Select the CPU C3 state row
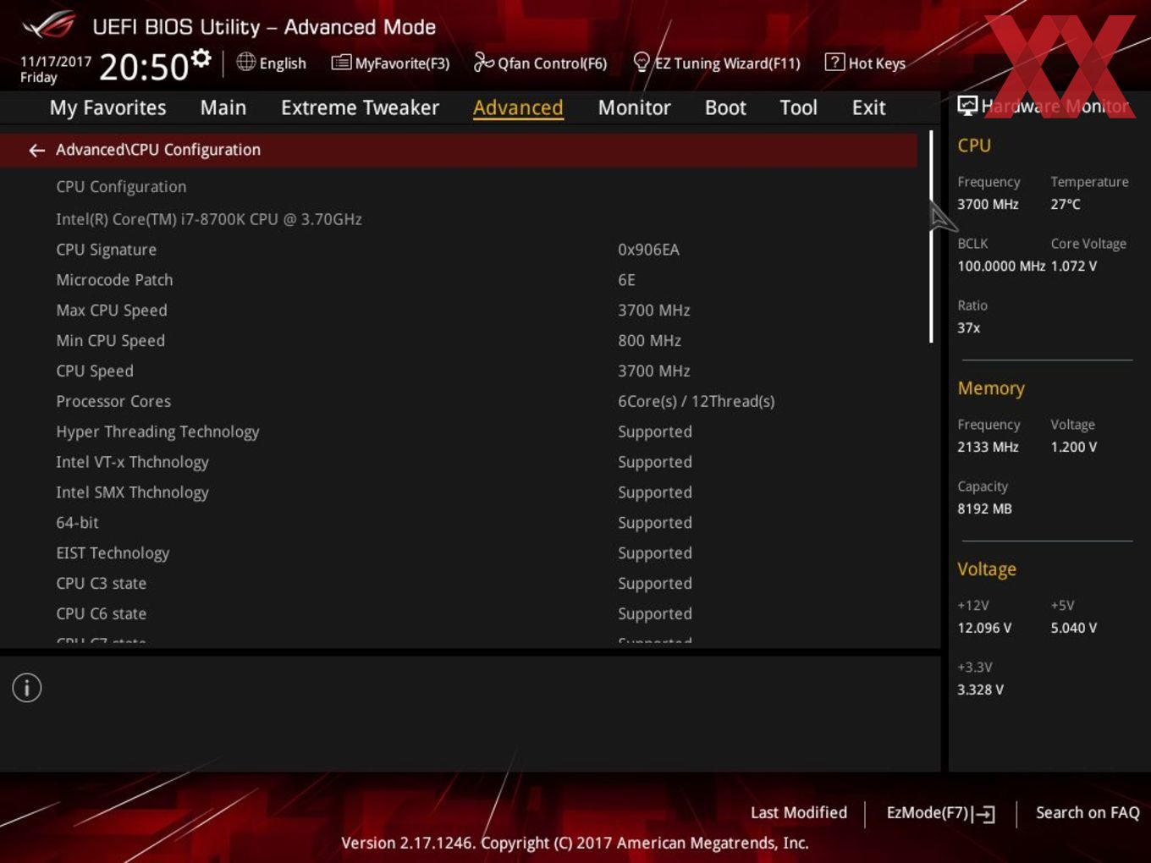Image resolution: width=1151 pixels, height=863 pixels. point(458,585)
